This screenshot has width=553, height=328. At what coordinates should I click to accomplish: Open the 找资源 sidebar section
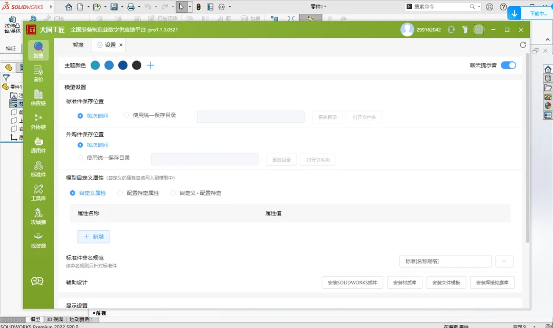(38, 240)
